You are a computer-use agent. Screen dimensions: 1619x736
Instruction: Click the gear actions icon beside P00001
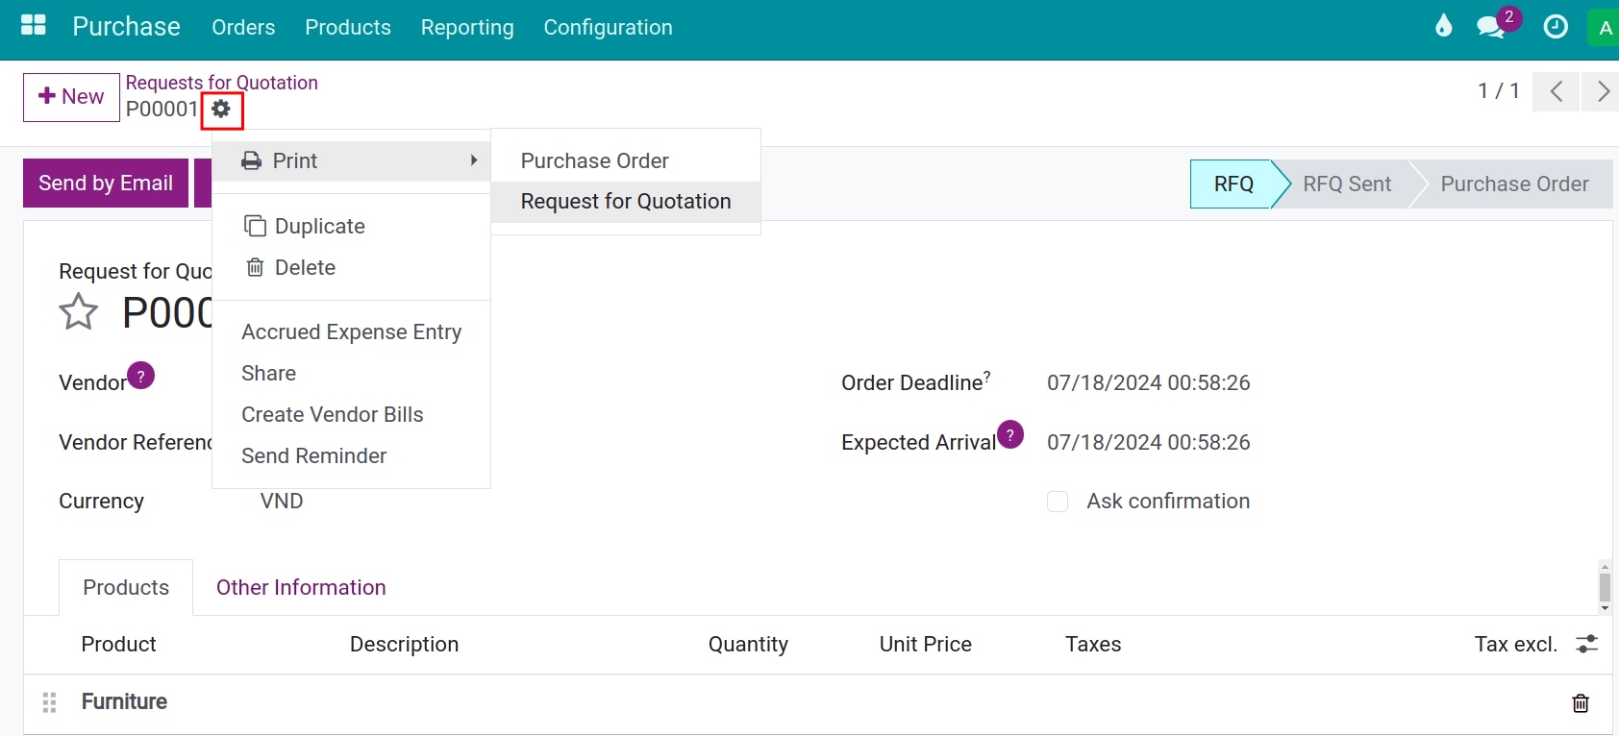pyautogui.click(x=221, y=110)
